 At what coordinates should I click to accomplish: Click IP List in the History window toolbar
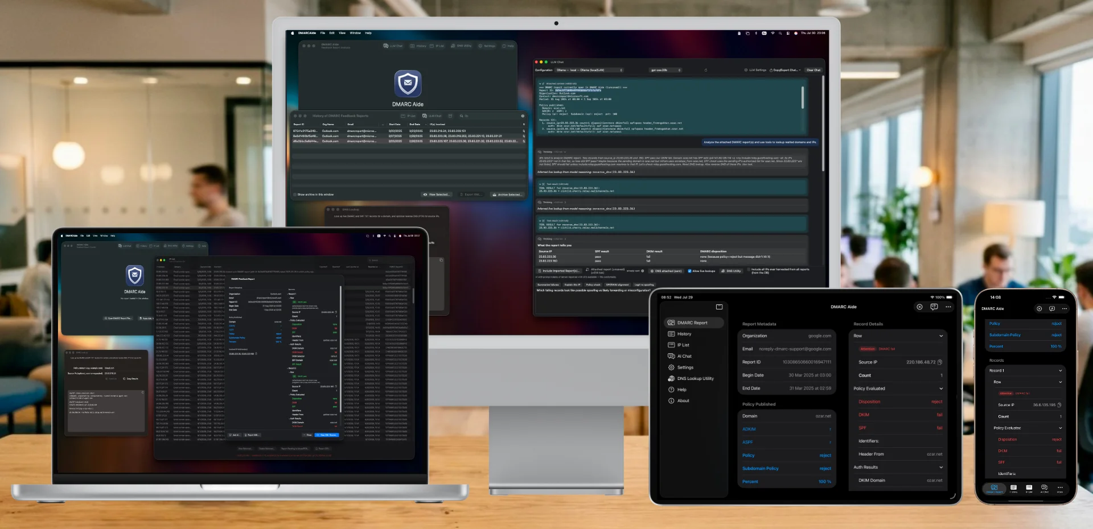click(x=409, y=115)
